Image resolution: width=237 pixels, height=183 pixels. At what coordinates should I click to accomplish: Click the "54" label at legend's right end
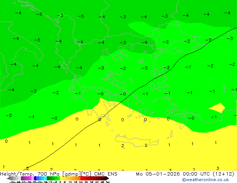[108, 182]
